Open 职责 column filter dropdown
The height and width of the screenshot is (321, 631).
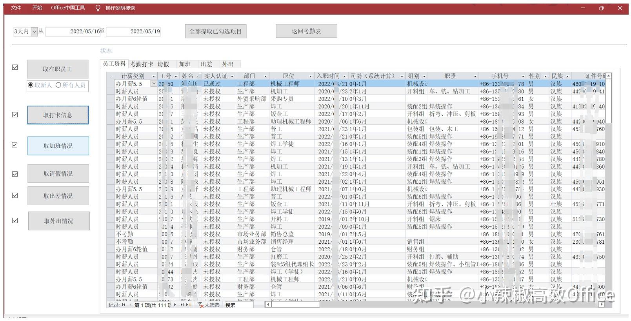(x=475, y=76)
